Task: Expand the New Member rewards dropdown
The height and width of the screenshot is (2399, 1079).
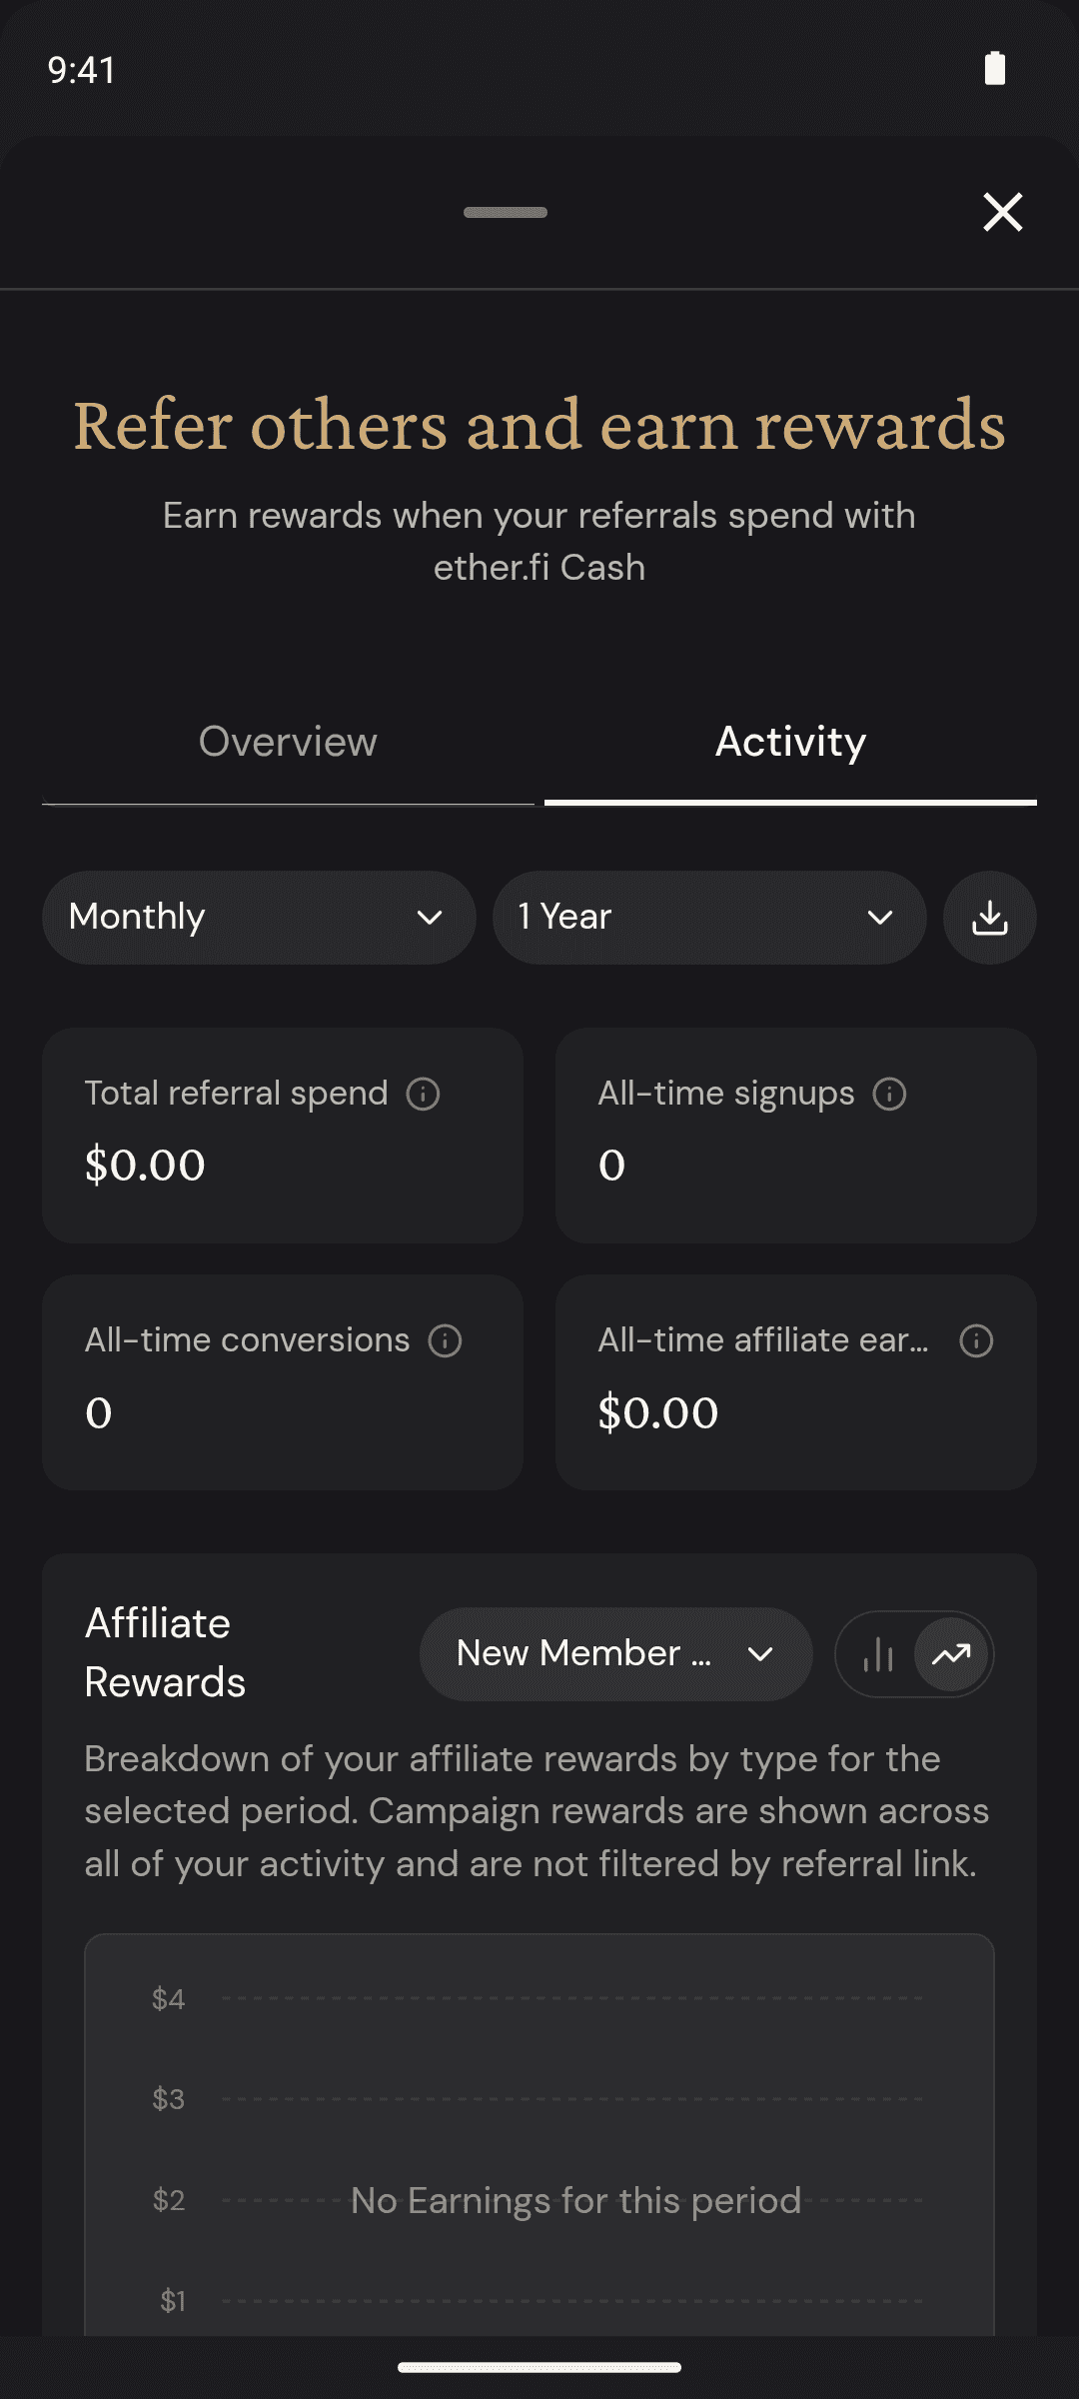Action: click(x=615, y=1654)
